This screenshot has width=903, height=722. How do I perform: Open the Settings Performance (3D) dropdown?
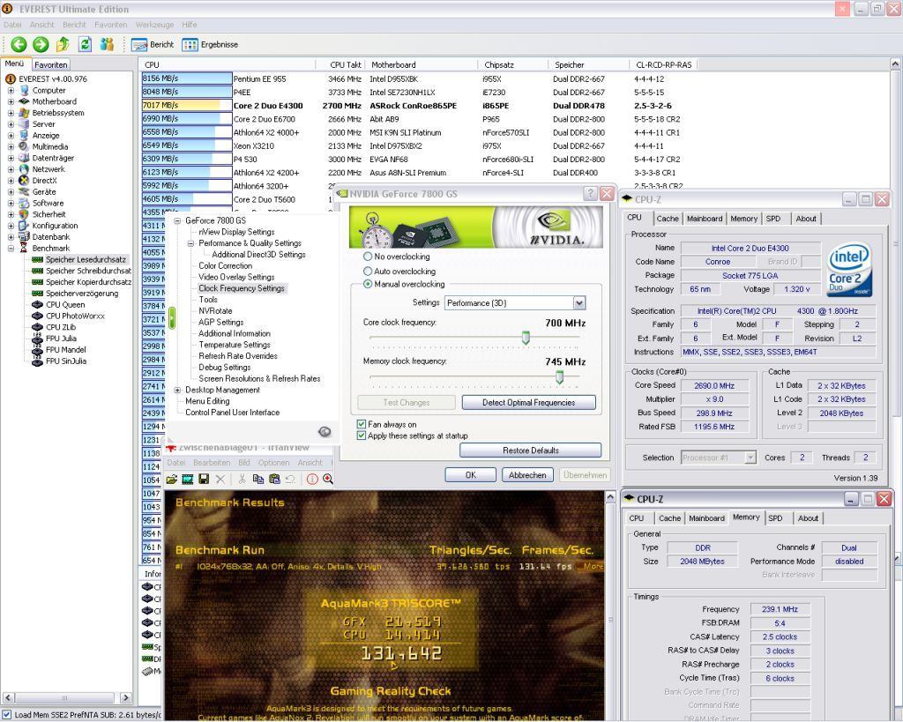tap(579, 303)
